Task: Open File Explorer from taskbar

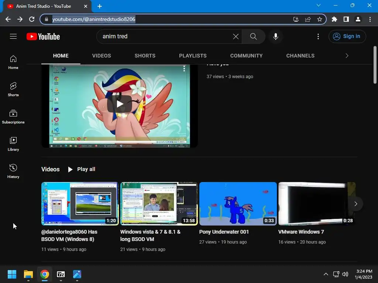Action: point(28,274)
